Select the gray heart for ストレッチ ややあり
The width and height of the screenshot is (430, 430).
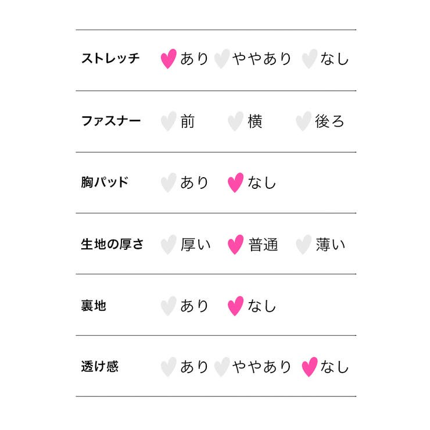click(x=221, y=59)
